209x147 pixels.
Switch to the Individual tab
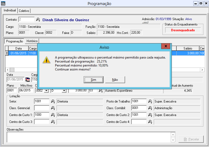pyautogui.click(x=10, y=10)
